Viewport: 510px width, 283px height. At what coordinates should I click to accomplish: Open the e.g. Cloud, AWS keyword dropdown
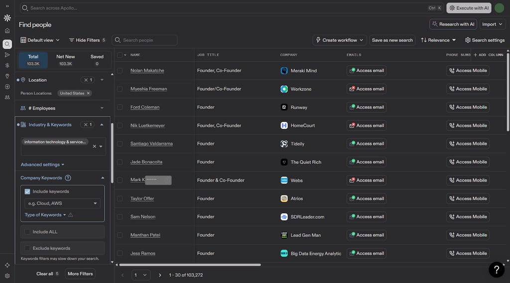(x=62, y=203)
